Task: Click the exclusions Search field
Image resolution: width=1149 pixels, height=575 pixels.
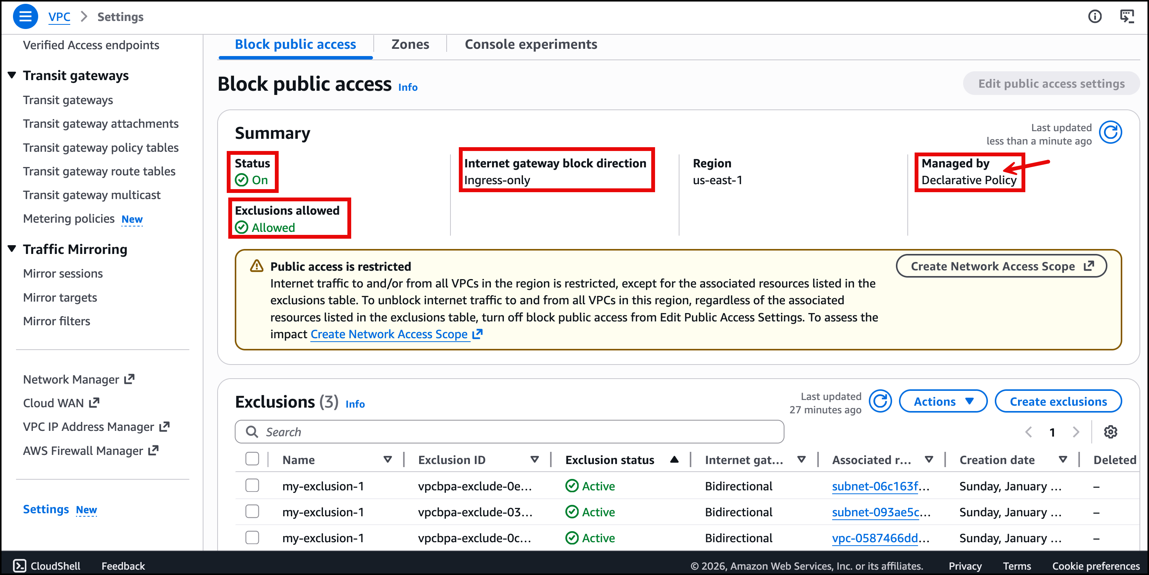Action: [x=508, y=432]
